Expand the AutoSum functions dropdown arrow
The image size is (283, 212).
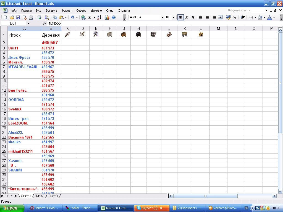point(94,17)
